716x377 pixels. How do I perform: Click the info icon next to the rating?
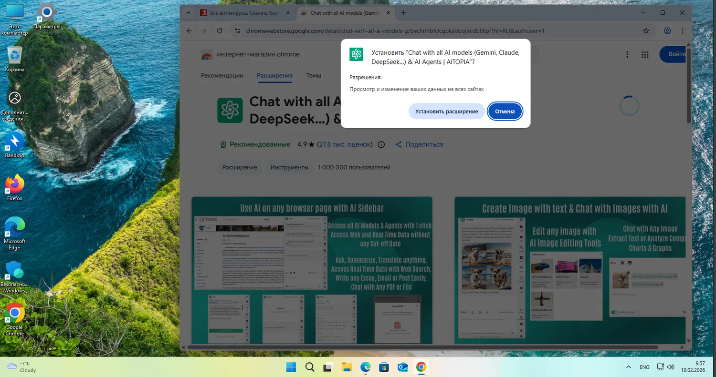click(x=380, y=144)
